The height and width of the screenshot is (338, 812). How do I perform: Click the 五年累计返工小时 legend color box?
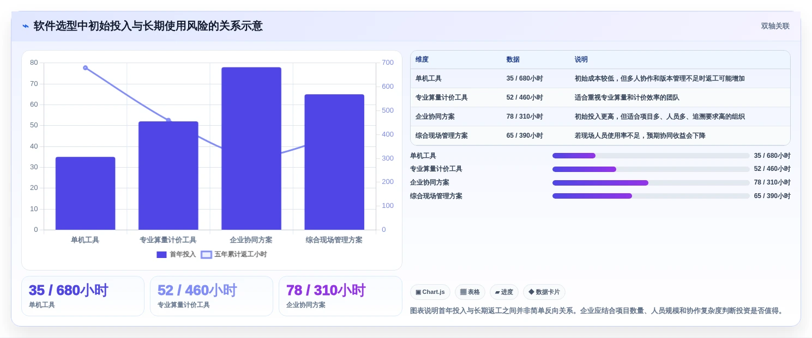pos(206,254)
